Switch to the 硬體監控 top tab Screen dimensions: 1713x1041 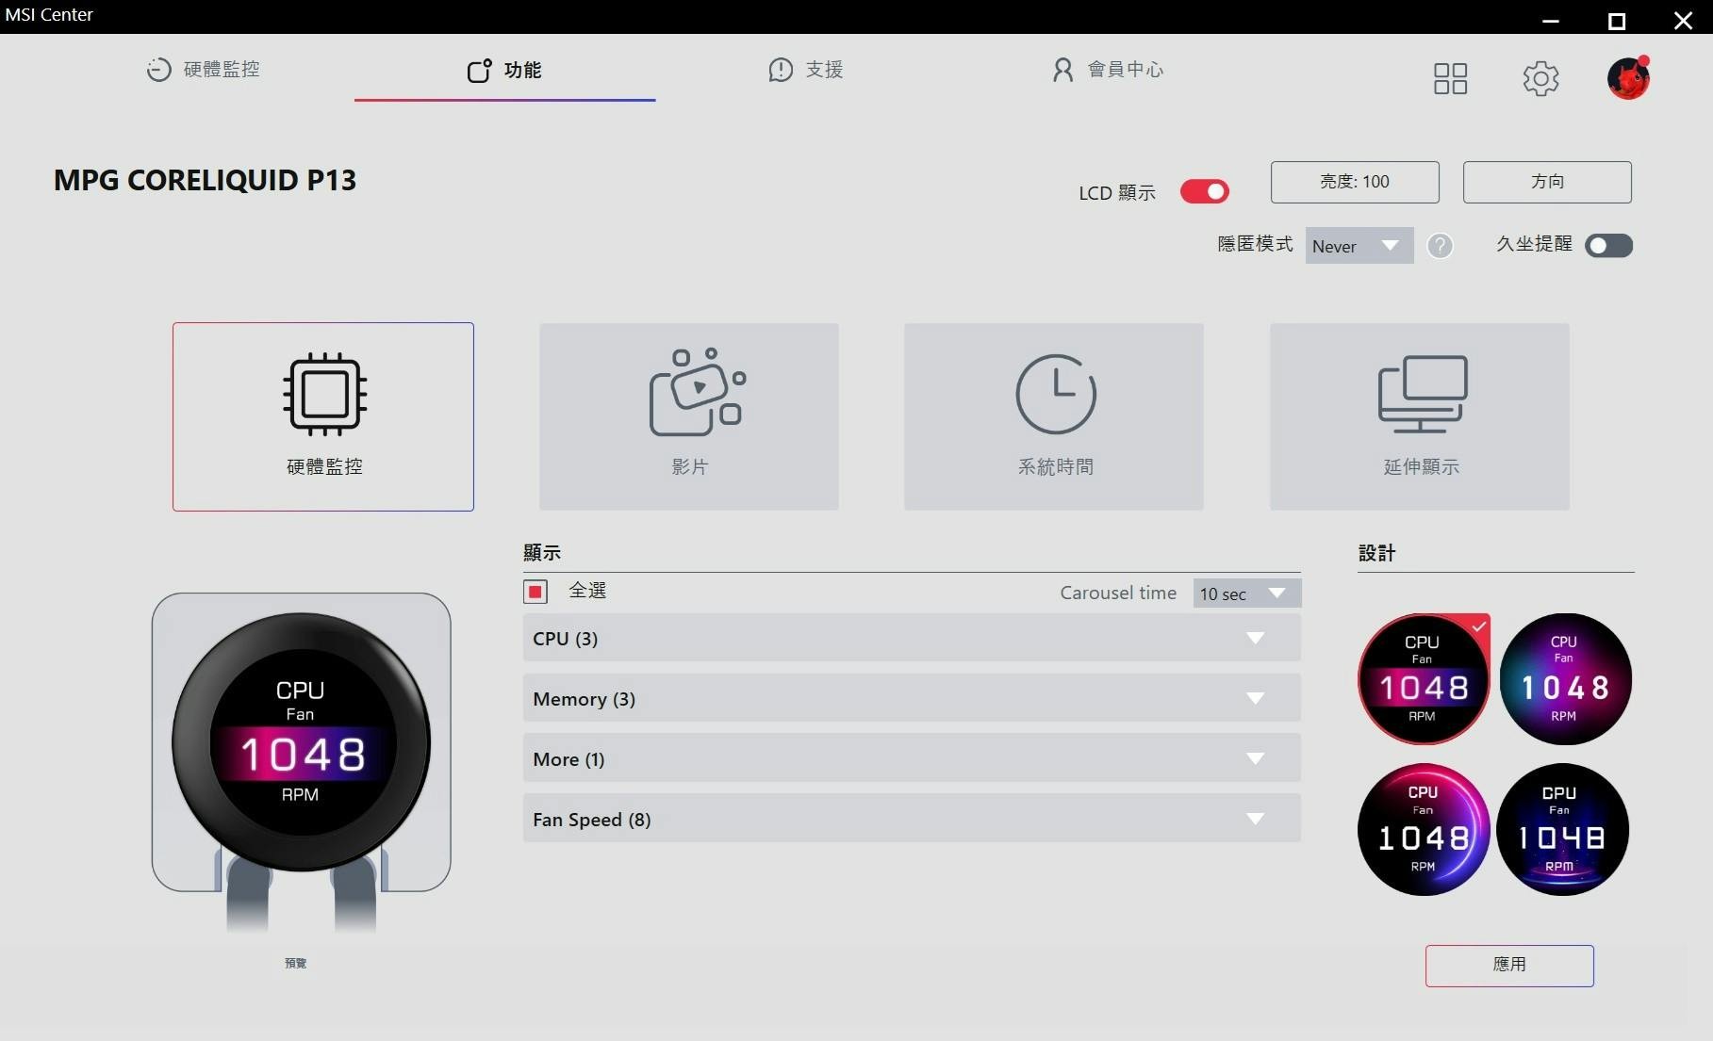pyautogui.click(x=204, y=70)
